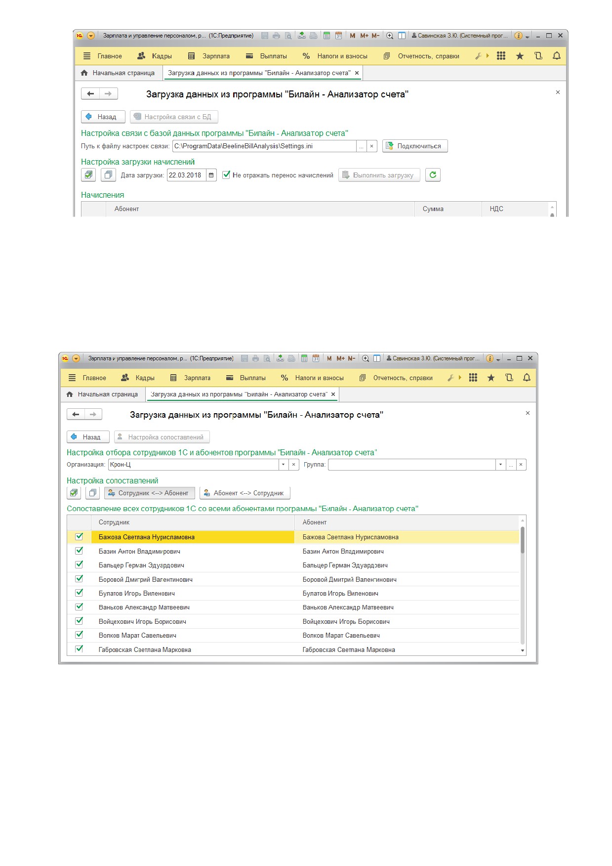Uncheck Базин Антон Владимирович row
The height and width of the screenshot is (866, 612).
pyautogui.click(x=79, y=551)
